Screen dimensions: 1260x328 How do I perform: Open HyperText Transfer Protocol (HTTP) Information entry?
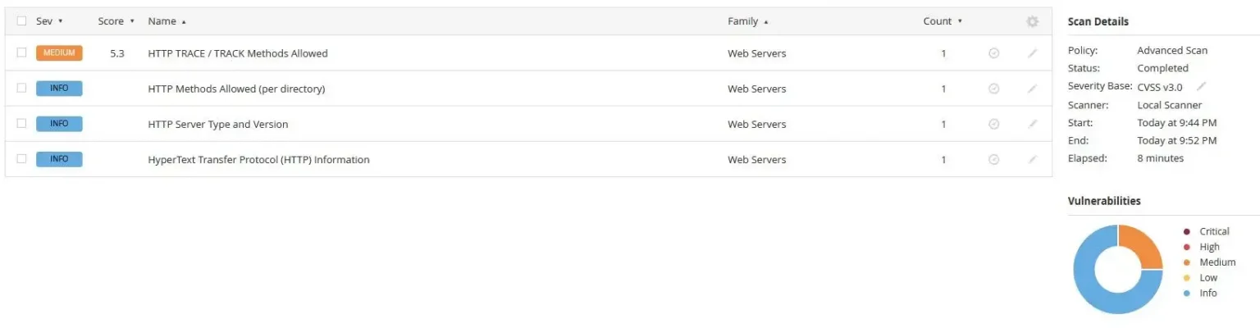click(x=258, y=160)
